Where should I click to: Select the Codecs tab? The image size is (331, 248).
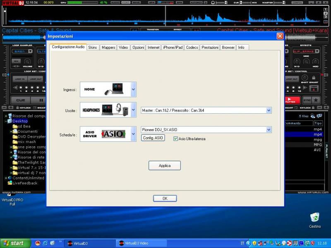pyautogui.click(x=192, y=48)
